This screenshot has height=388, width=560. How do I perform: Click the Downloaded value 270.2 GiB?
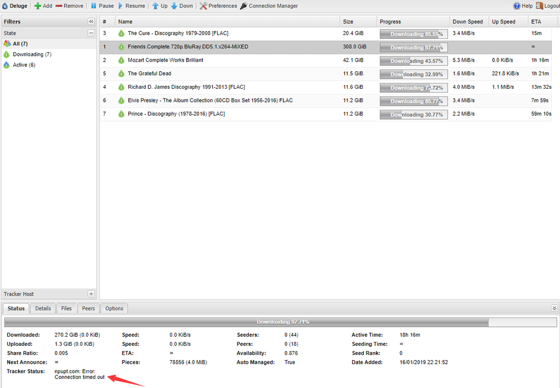[77, 335]
